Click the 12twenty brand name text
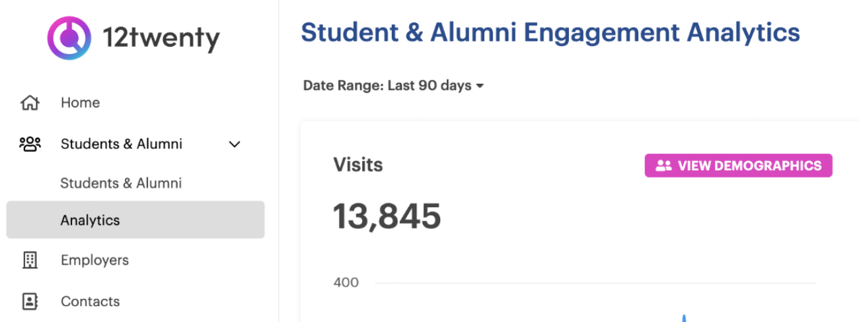 pyautogui.click(x=161, y=38)
